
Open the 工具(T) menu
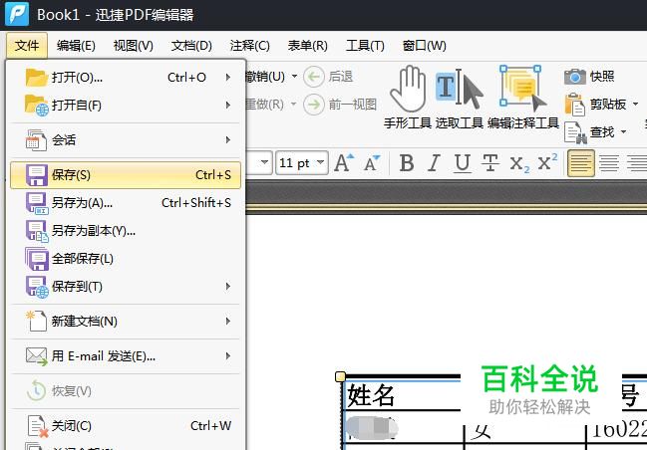coord(365,46)
